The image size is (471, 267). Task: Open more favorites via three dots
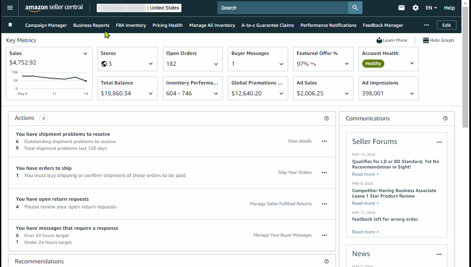point(426,25)
